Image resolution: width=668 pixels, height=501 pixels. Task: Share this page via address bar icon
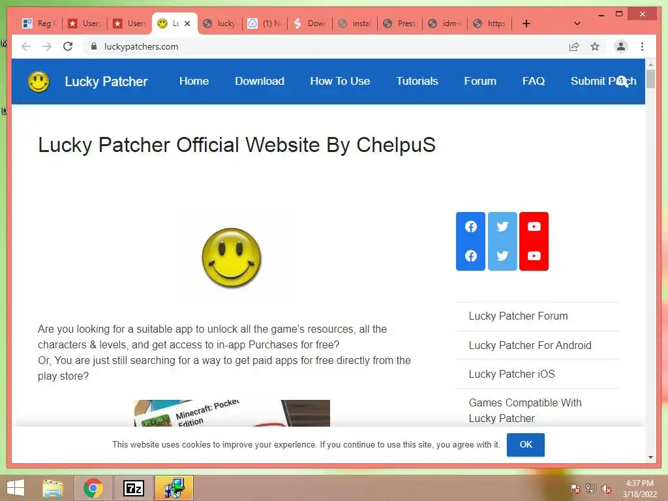tap(574, 46)
